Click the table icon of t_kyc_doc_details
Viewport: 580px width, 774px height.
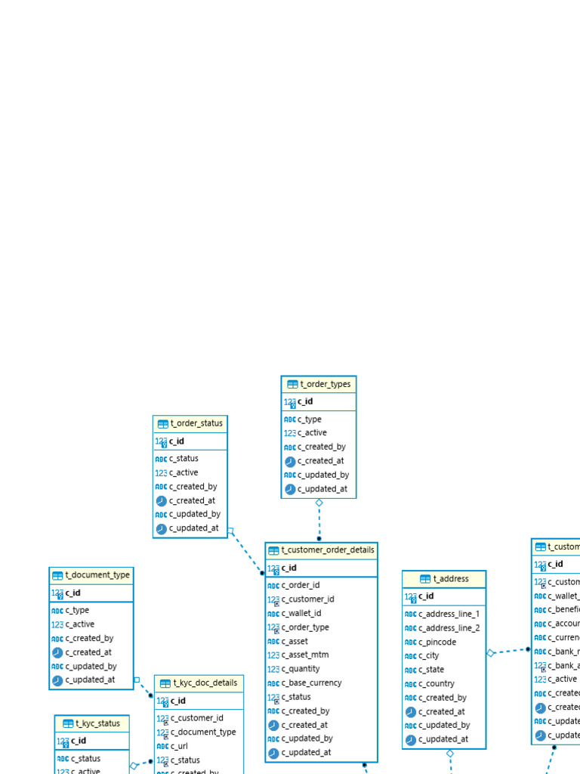click(165, 683)
